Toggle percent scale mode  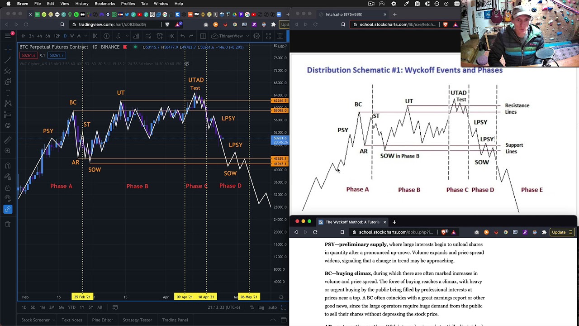252,307
